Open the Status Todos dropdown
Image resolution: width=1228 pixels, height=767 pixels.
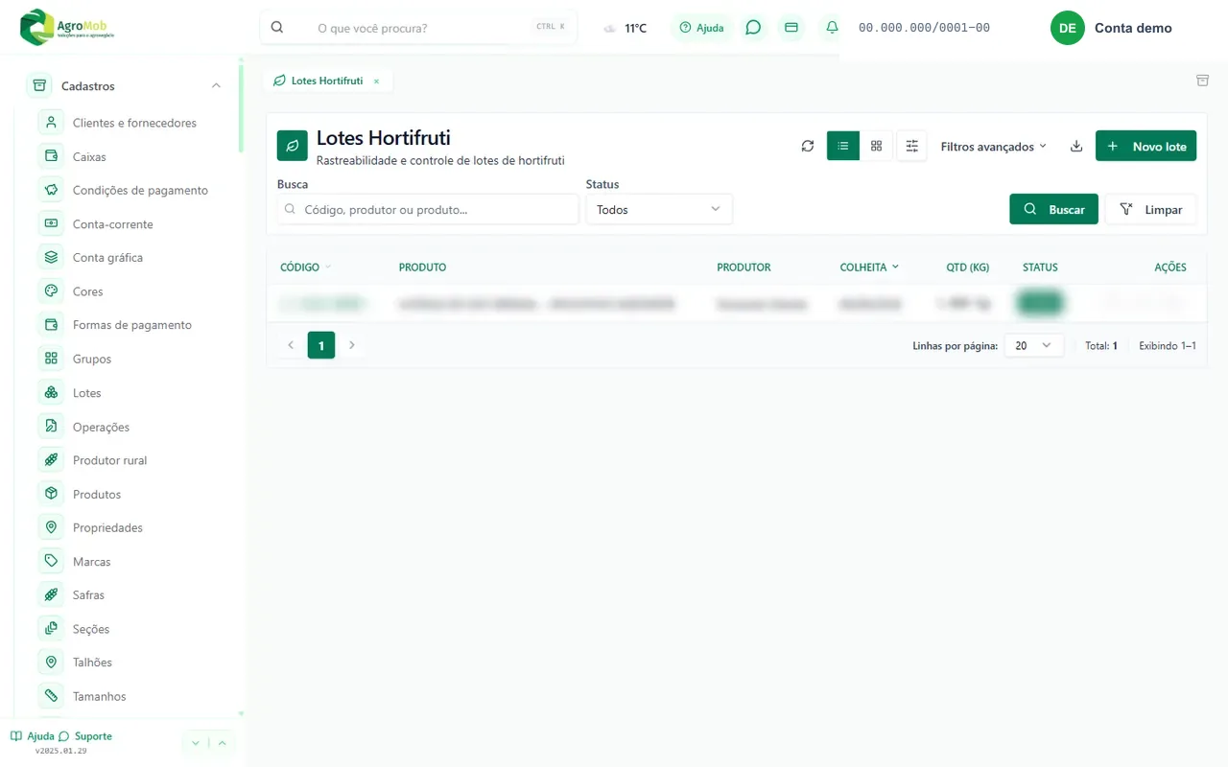[659, 209]
